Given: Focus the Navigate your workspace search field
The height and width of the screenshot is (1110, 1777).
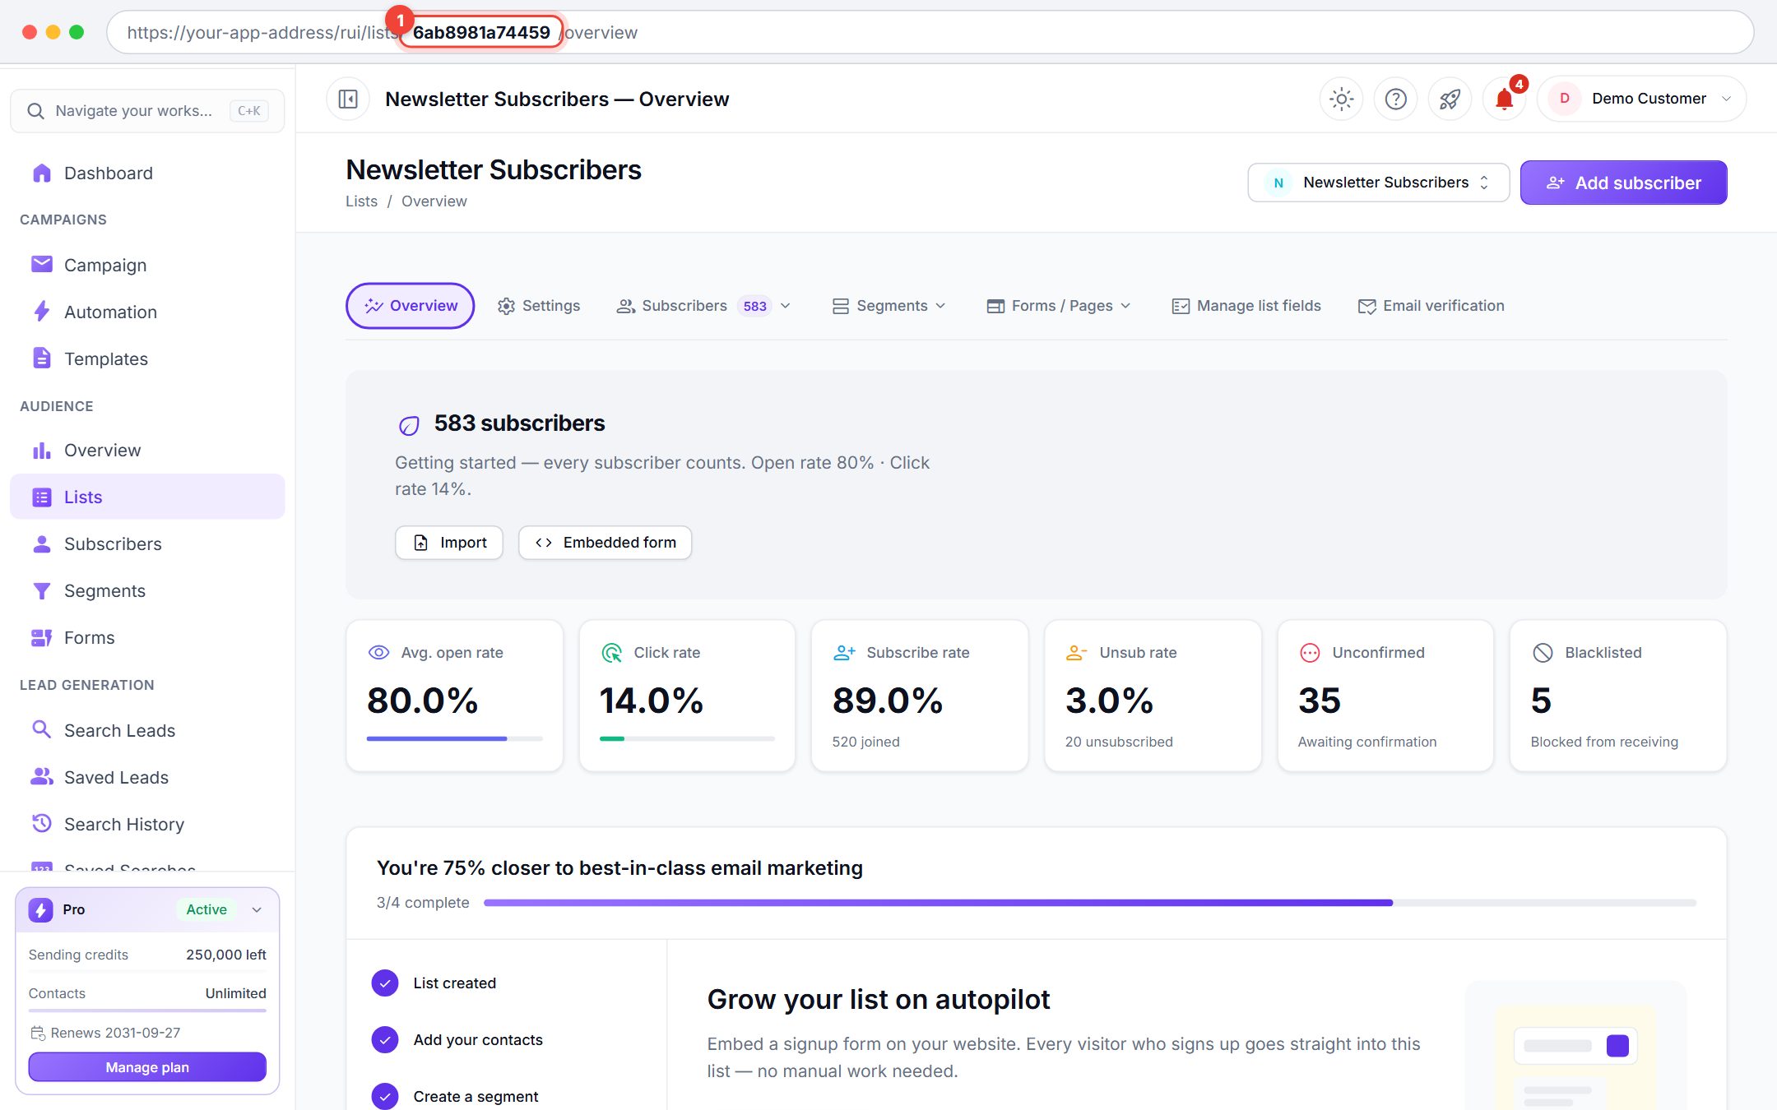Looking at the screenshot, I should pyautogui.click(x=147, y=111).
